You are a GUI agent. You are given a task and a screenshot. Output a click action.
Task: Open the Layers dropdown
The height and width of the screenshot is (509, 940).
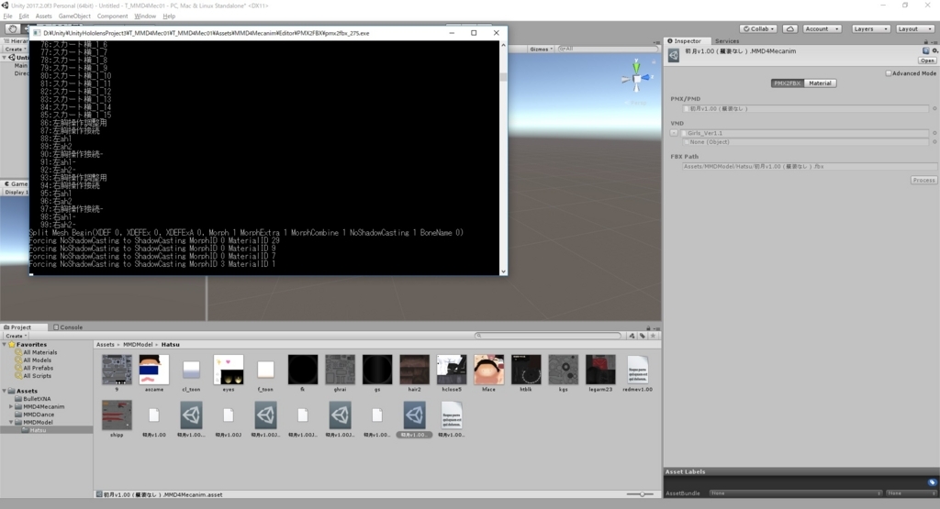click(x=870, y=28)
